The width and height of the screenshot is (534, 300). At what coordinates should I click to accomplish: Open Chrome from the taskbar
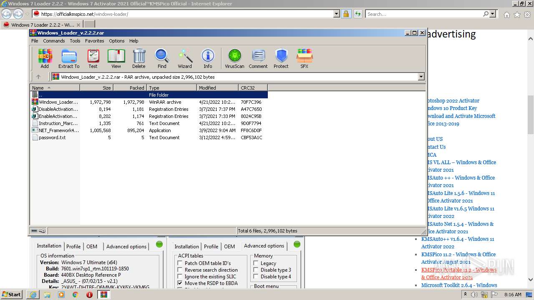(76, 295)
